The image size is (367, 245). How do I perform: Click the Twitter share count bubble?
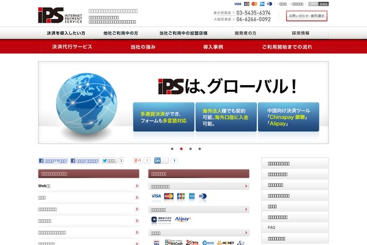(121, 160)
